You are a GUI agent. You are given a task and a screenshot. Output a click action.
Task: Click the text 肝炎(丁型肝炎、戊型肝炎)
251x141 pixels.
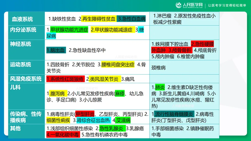(x=179, y=120)
